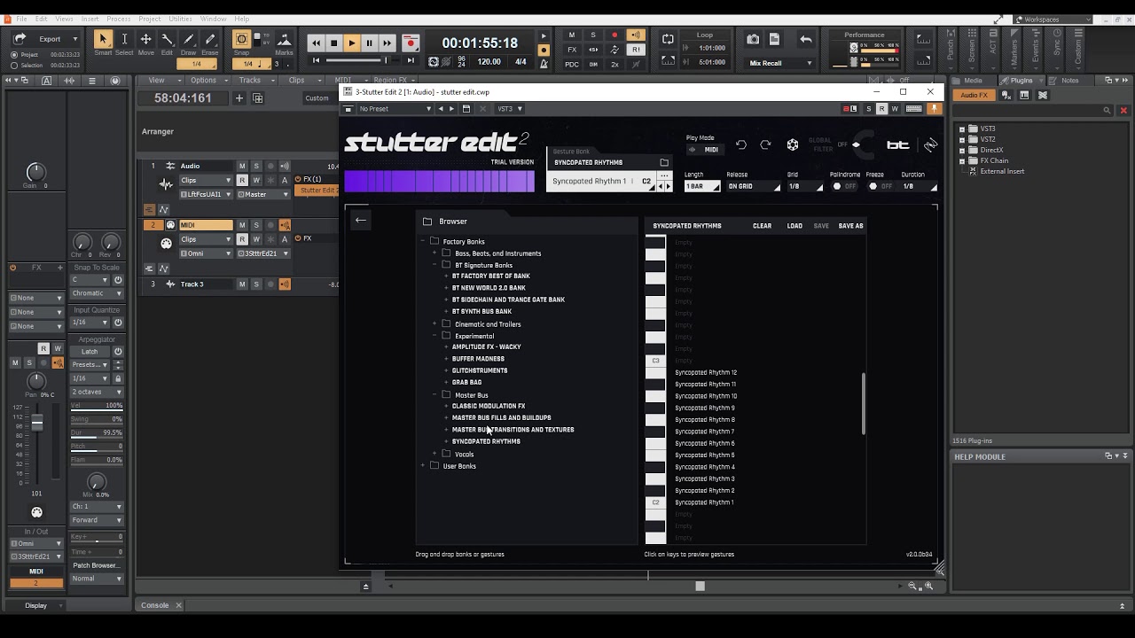
Task: Open Stutter Edit settings icon
Action: (793, 145)
